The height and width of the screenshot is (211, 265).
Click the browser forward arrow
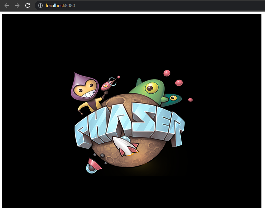pos(17,5)
